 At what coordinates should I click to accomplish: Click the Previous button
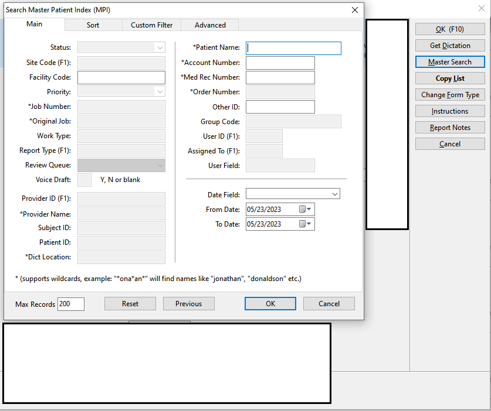pyautogui.click(x=188, y=304)
